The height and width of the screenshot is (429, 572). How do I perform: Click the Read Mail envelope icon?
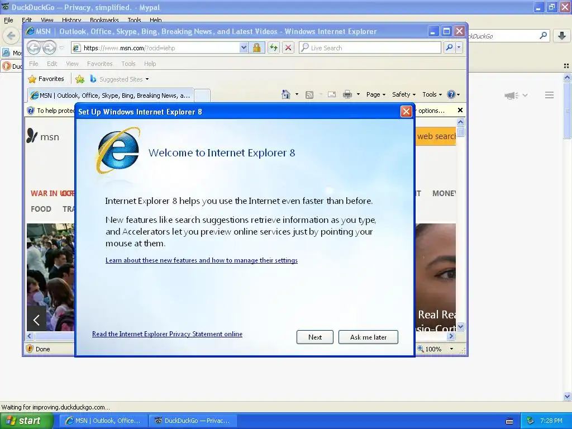click(332, 94)
